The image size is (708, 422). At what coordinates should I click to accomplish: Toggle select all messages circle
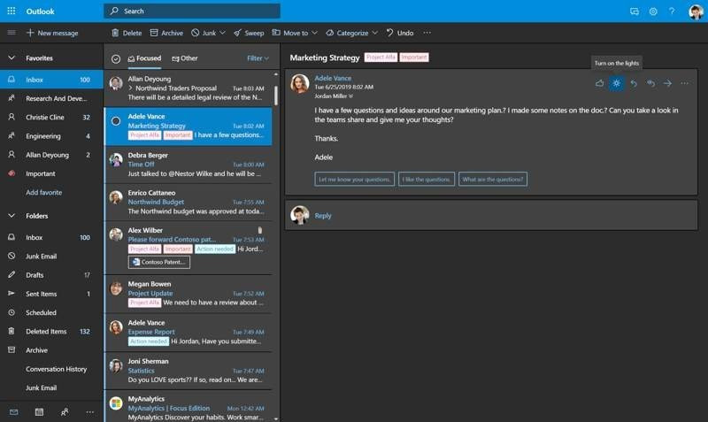pos(116,58)
